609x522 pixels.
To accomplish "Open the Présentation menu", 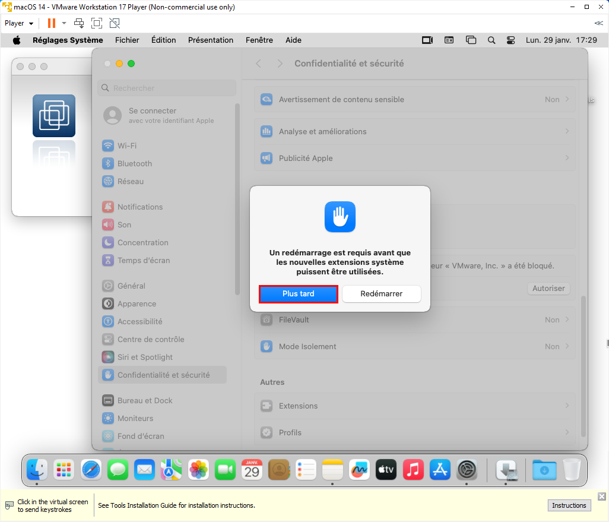I will [211, 40].
